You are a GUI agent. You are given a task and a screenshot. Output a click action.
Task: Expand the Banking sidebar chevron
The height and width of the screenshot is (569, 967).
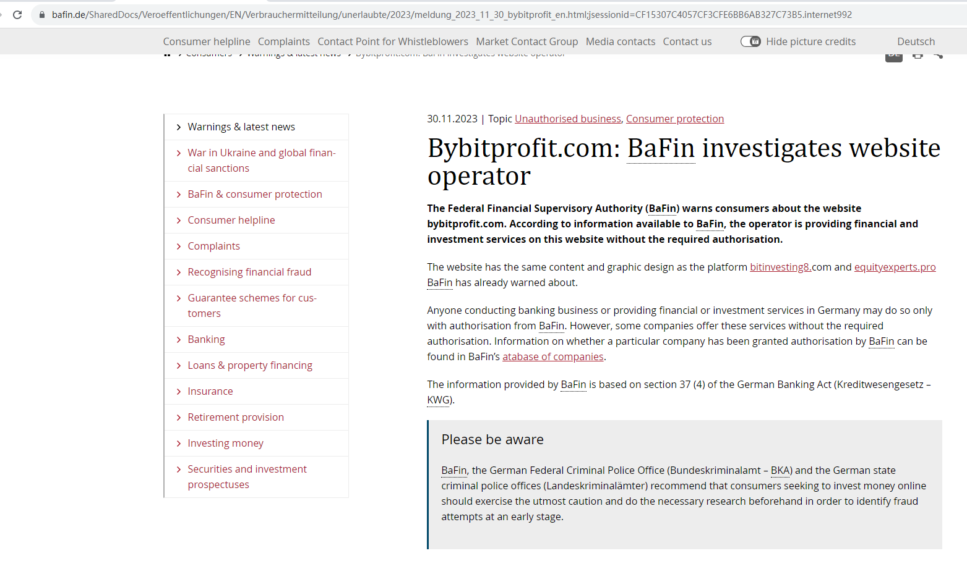(179, 340)
